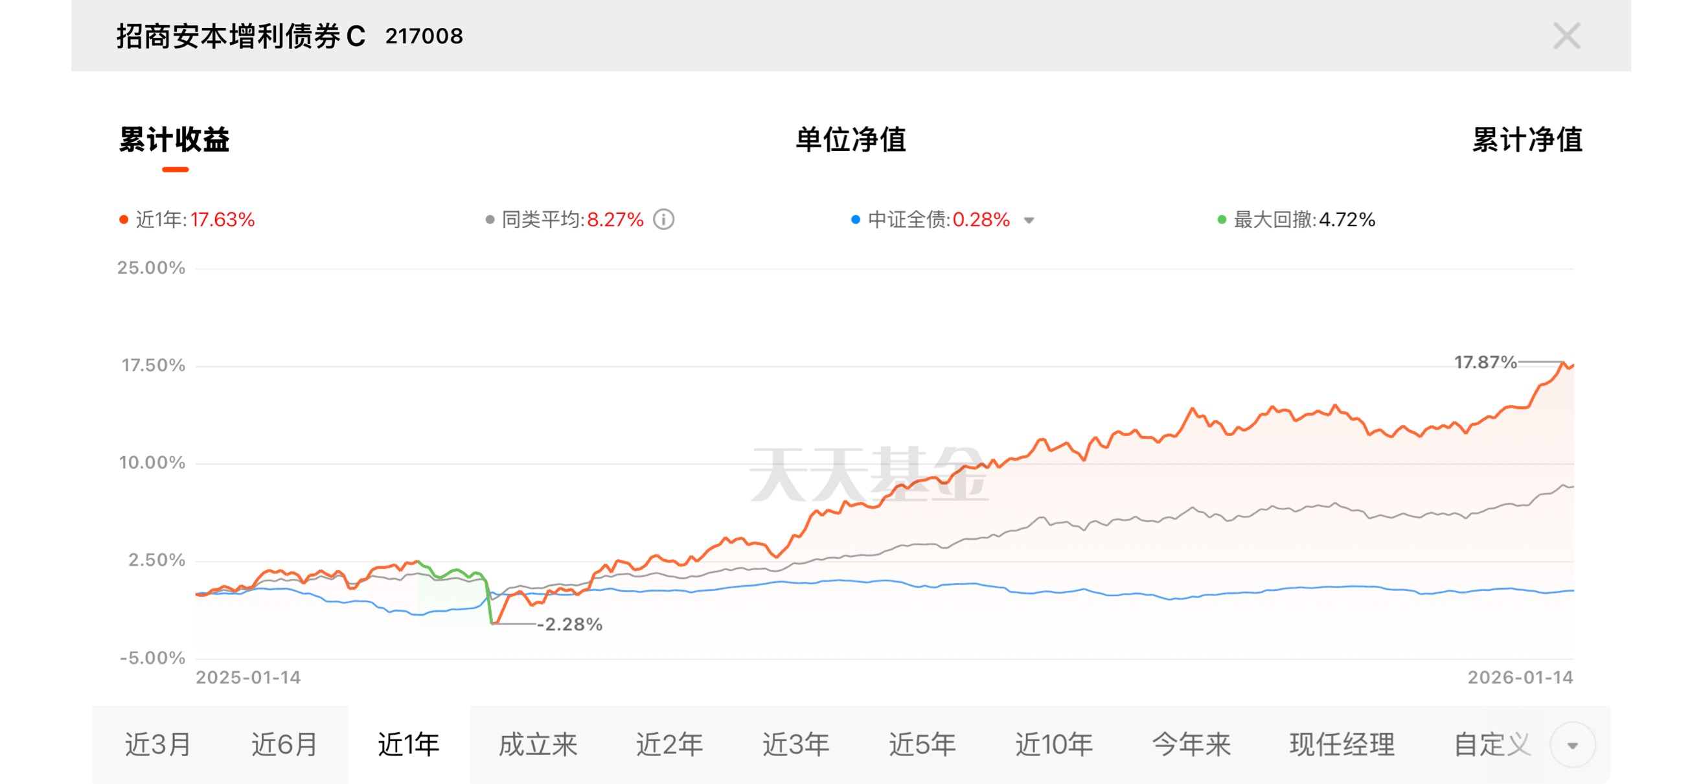Open the 中证全债 benchmark dropdown arrow
Screen dimensions: 1703x784
click(1029, 220)
